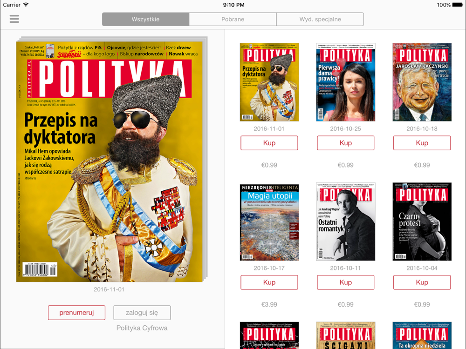The image size is (466, 349).
Task: Open the Magia utopii cover thumbnail
Action: [x=269, y=222]
